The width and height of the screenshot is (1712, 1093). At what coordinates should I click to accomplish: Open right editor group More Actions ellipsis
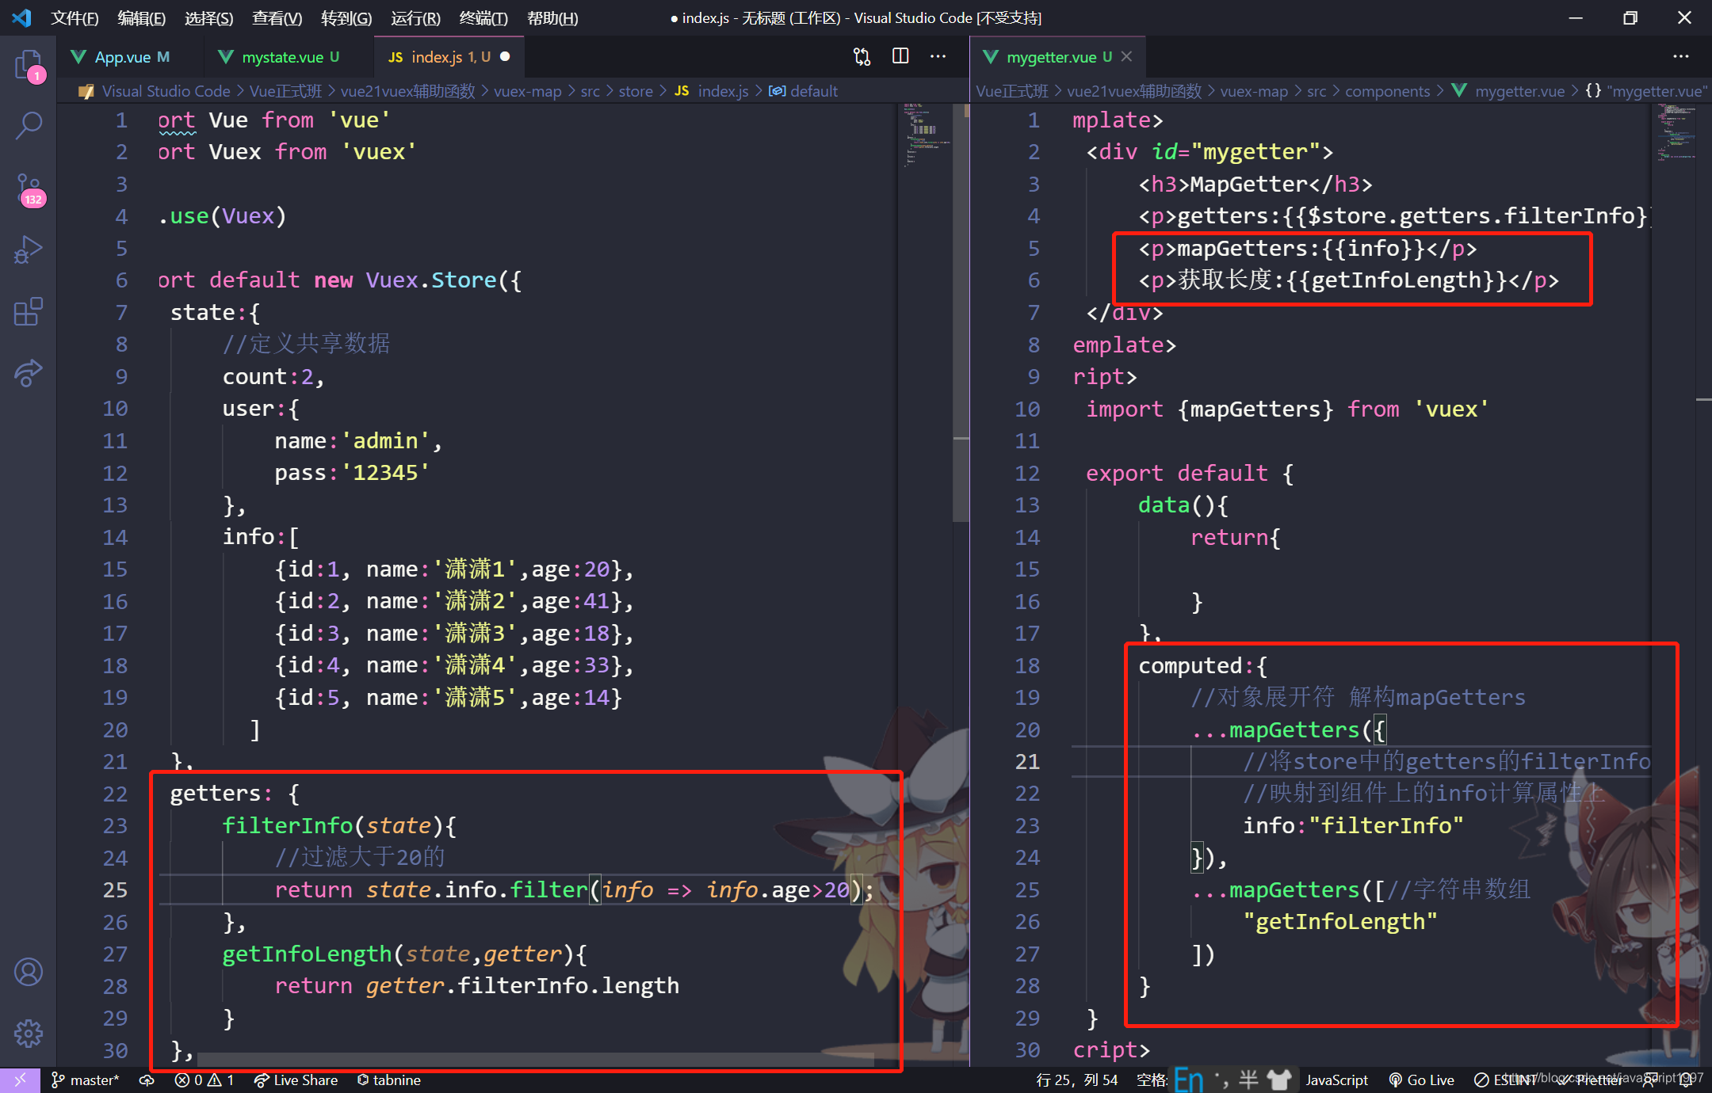click(x=1680, y=56)
